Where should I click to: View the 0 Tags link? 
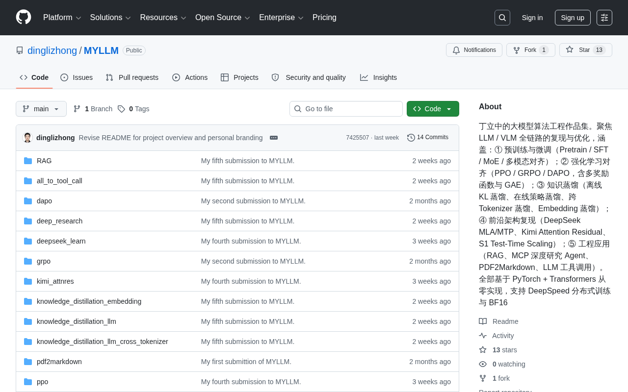133,109
